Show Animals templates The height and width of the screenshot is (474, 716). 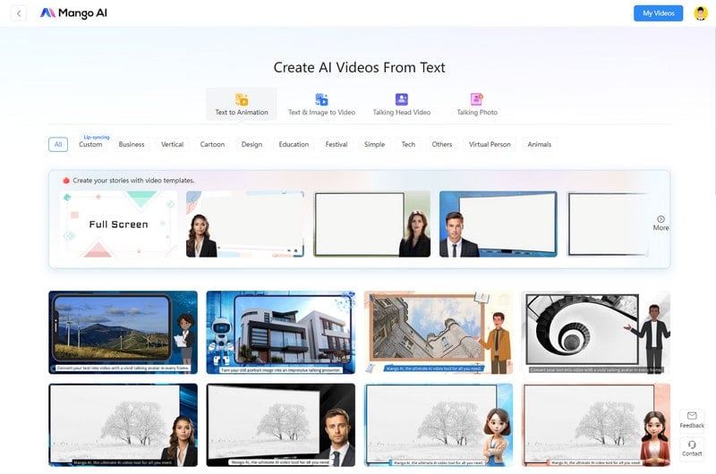pos(540,144)
